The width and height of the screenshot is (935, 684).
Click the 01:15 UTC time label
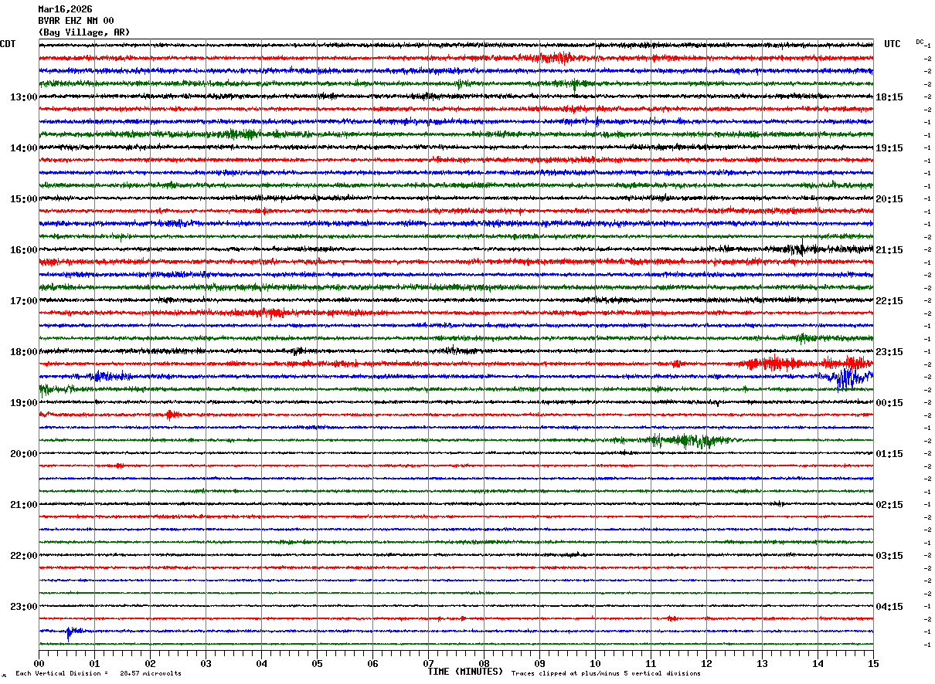(x=890, y=454)
